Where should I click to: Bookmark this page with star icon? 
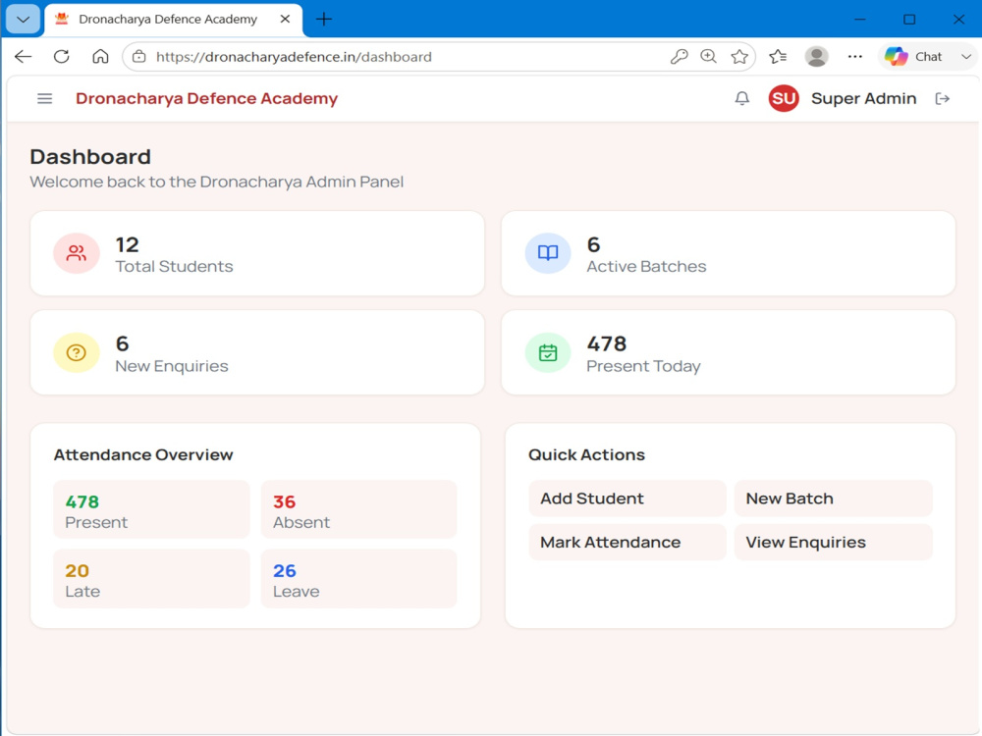pos(739,57)
